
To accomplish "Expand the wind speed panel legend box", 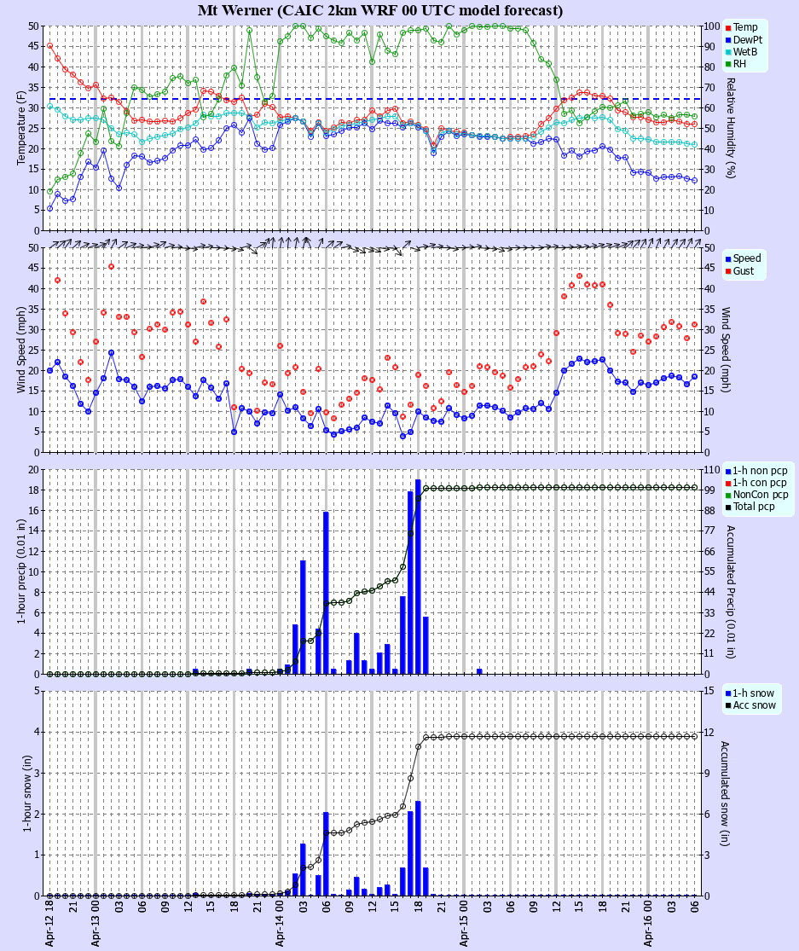I will (x=744, y=264).
